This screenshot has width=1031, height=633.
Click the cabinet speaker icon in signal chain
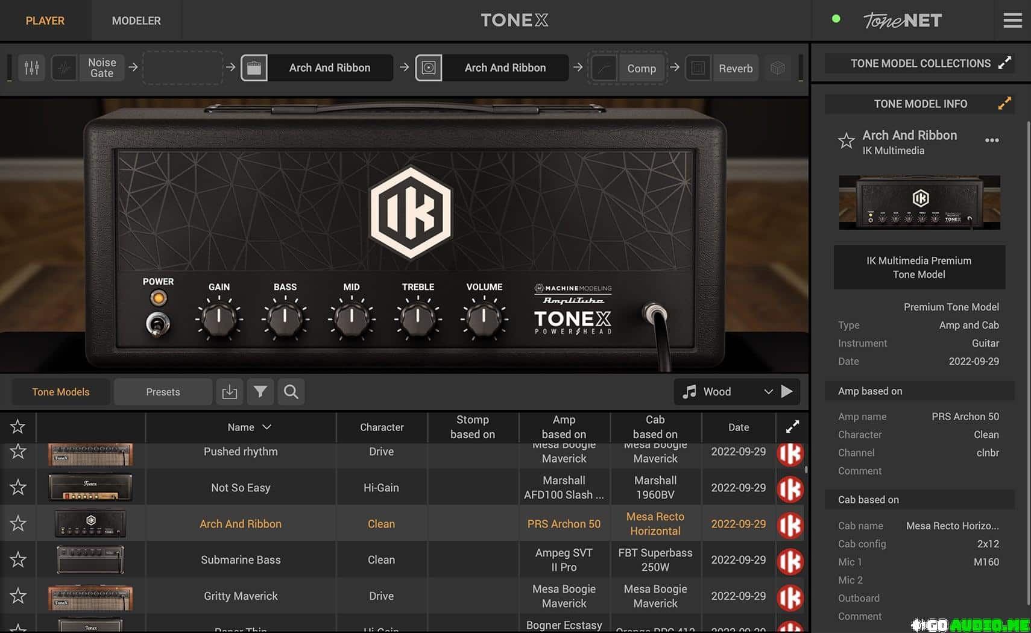pos(429,68)
